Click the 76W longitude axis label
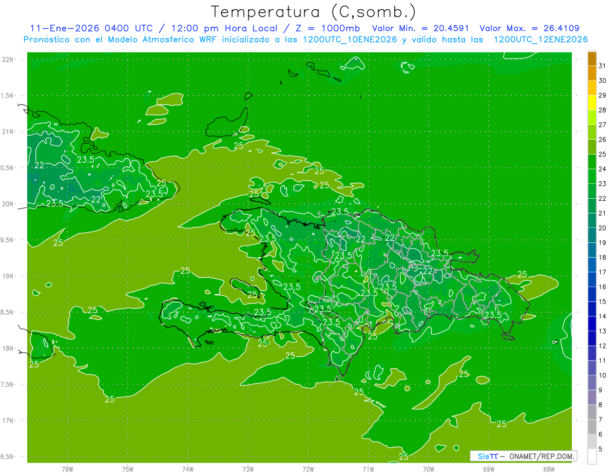Screen dimensions: 616x476 click(x=67, y=469)
